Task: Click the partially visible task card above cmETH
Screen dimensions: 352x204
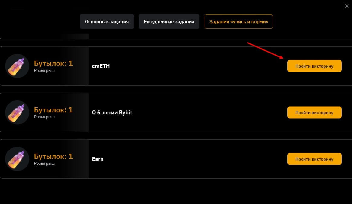Action: pyautogui.click(x=181, y=36)
